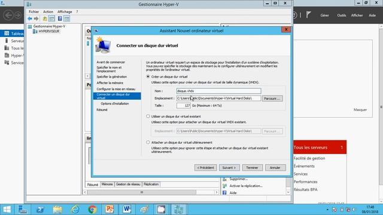
Task: Click the Forward arrow in Hyper-V toolbar
Action: click(x=36, y=19)
